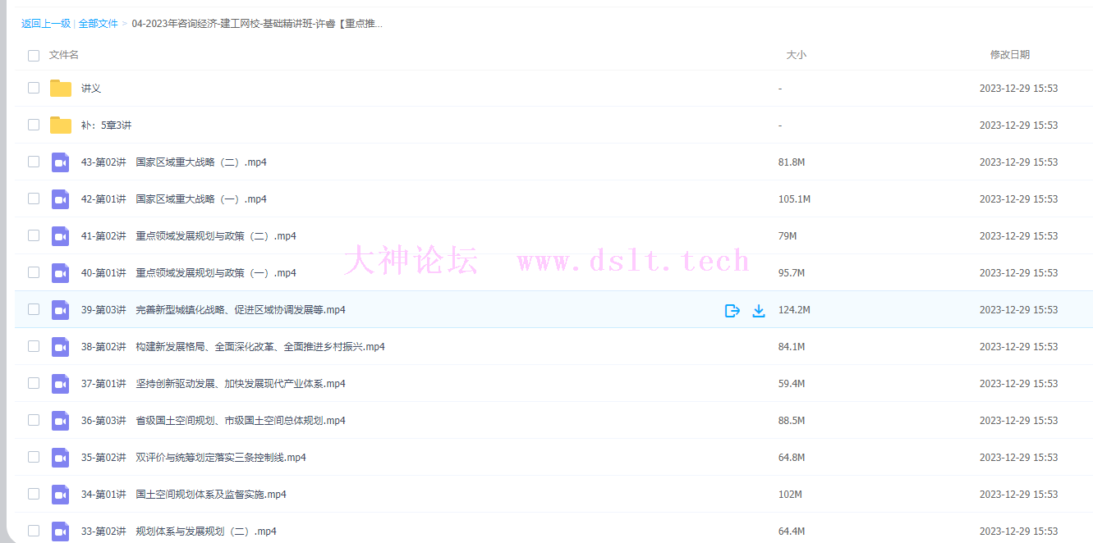The image size is (1093, 543).
Task: Go back via 返回上一级 link
Action: [46, 24]
